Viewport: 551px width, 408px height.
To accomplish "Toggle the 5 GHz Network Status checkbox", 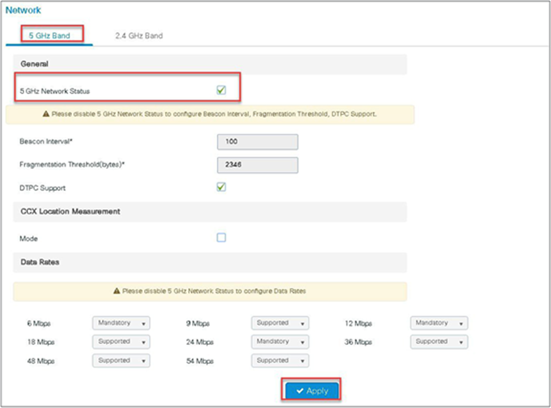I will pos(221,90).
